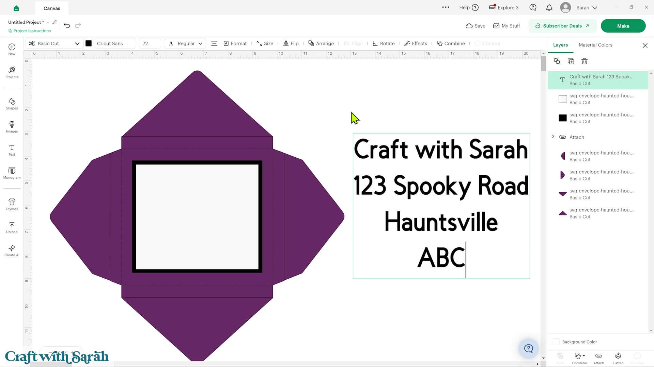Click the green Make button

pyautogui.click(x=623, y=26)
